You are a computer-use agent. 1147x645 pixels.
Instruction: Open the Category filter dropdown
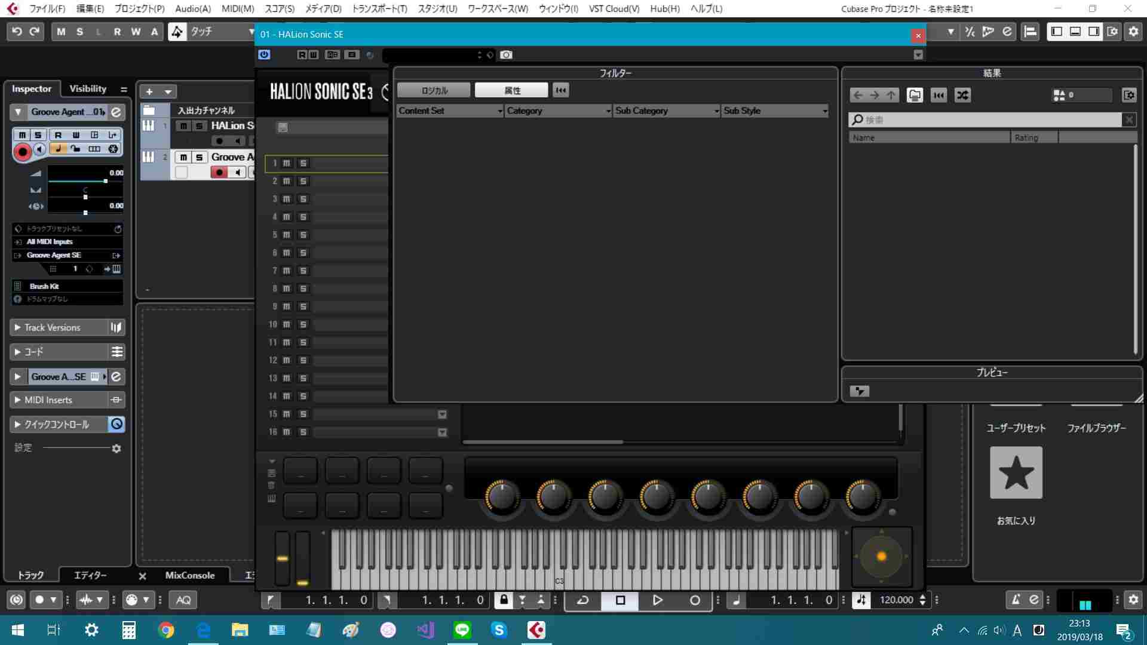coord(558,110)
